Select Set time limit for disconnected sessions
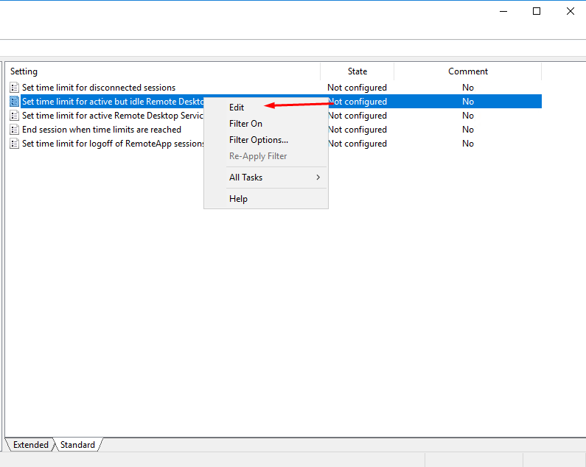 (x=99, y=88)
